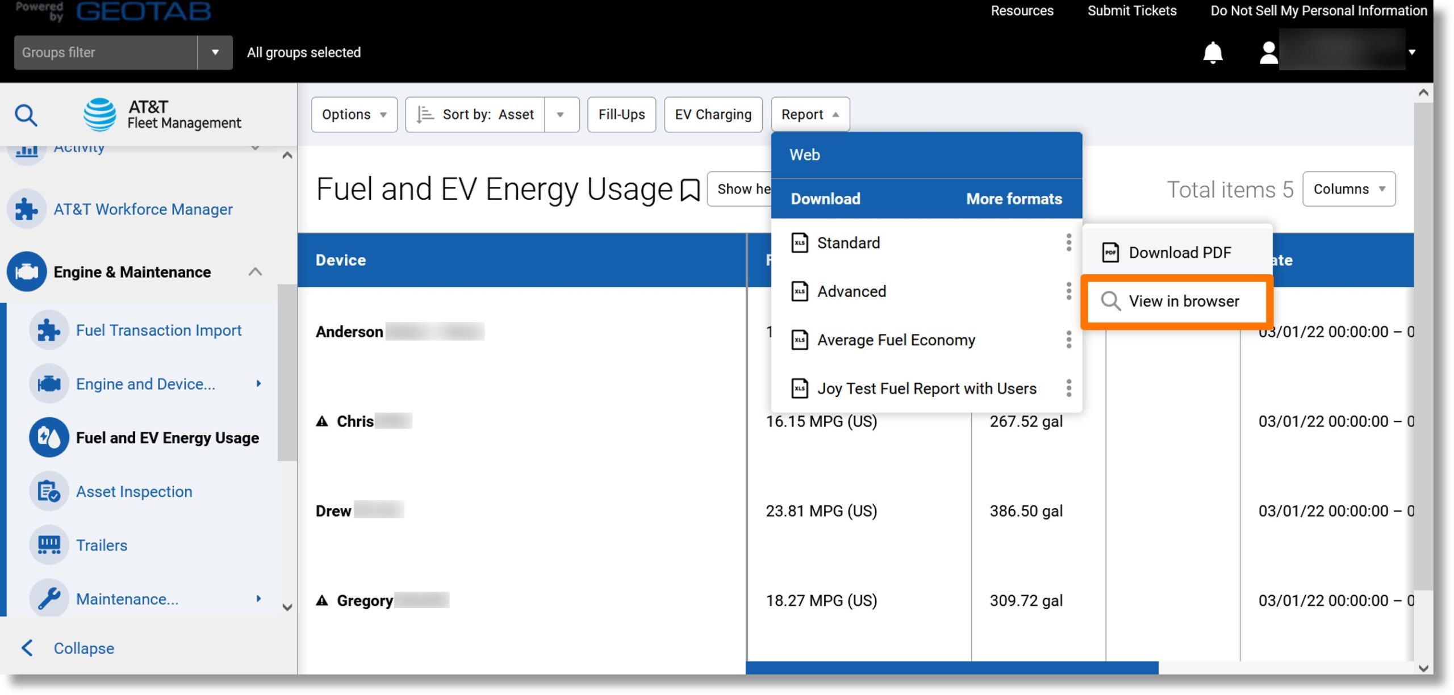
Task: Click Do Not Sell My Personal Information
Action: tap(1318, 11)
